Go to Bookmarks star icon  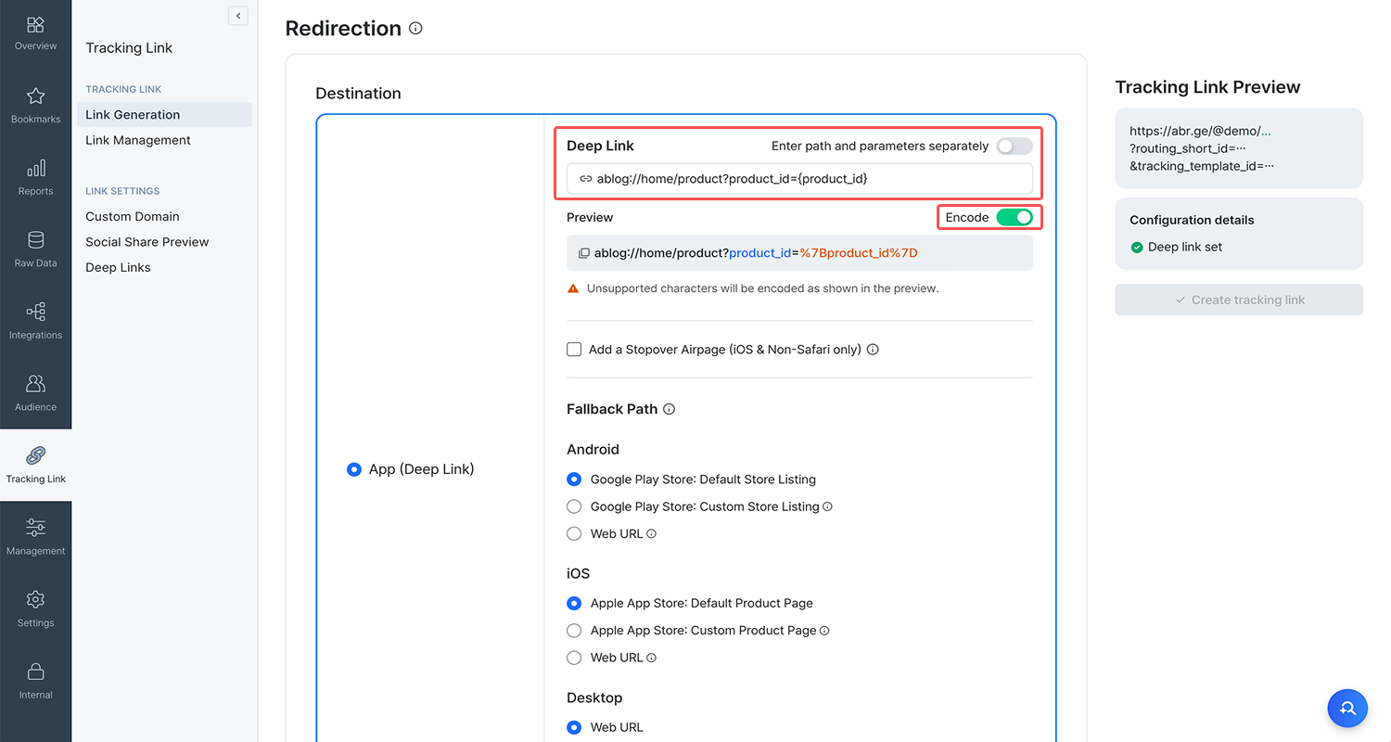coord(35,104)
